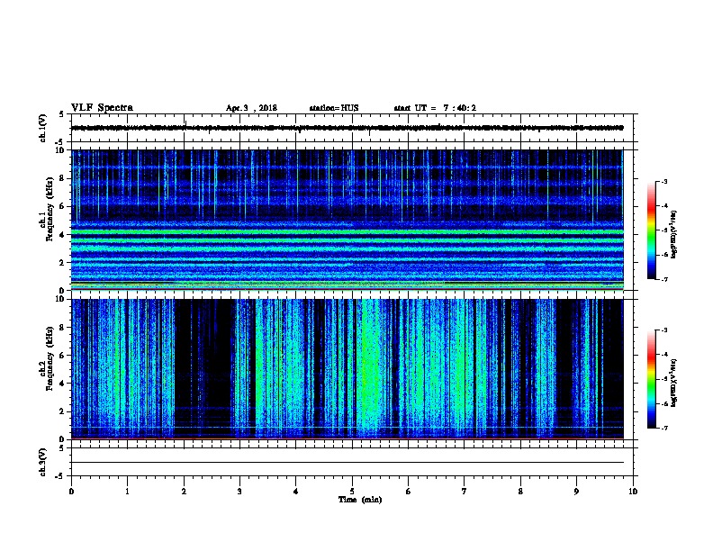The width and height of the screenshot is (713, 551).
Task: Click the ch.1 "Frequency (kHz)" axis label
Action: click(x=50, y=209)
